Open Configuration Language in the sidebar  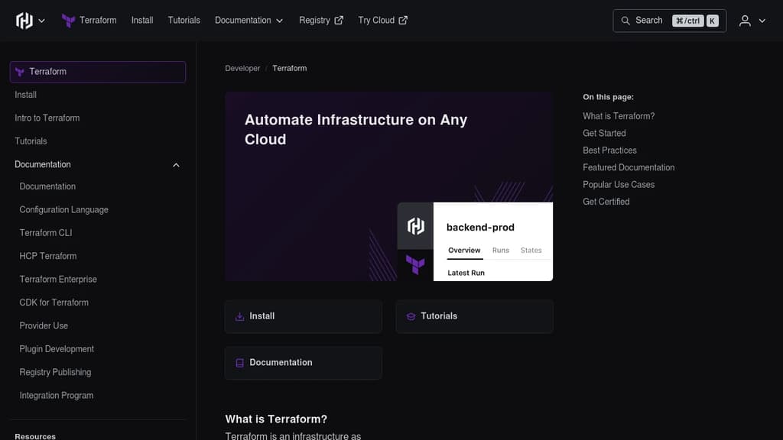point(64,210)
